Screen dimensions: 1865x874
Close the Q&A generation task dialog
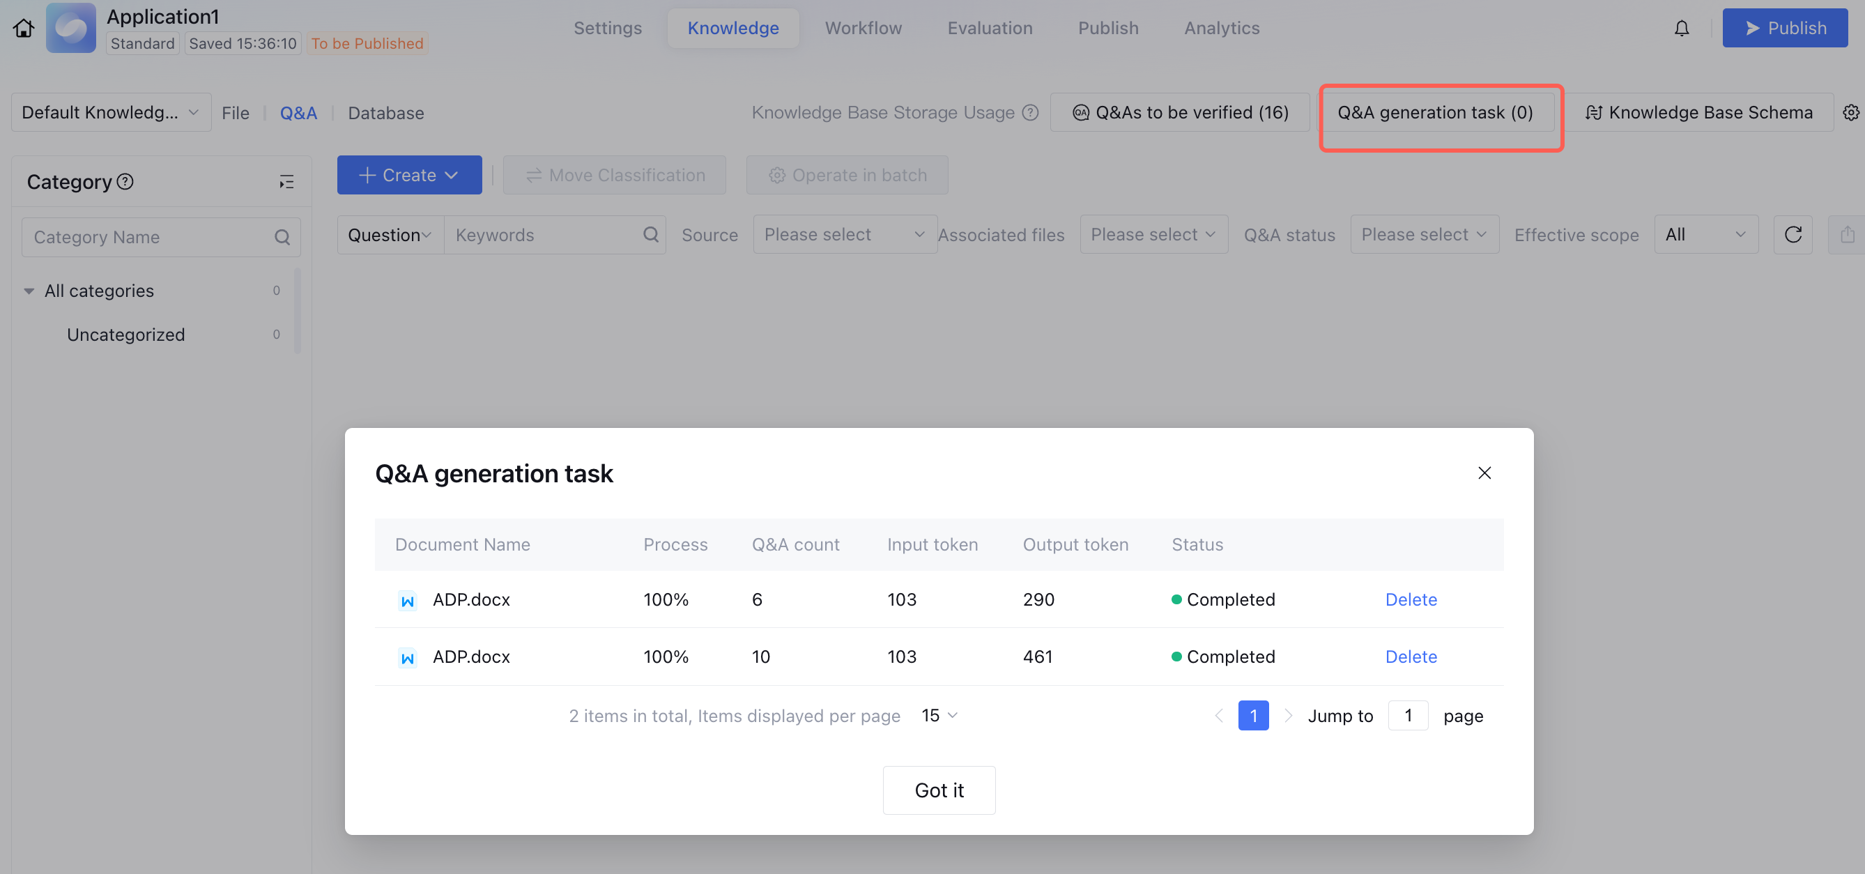tap(1484, 473)
